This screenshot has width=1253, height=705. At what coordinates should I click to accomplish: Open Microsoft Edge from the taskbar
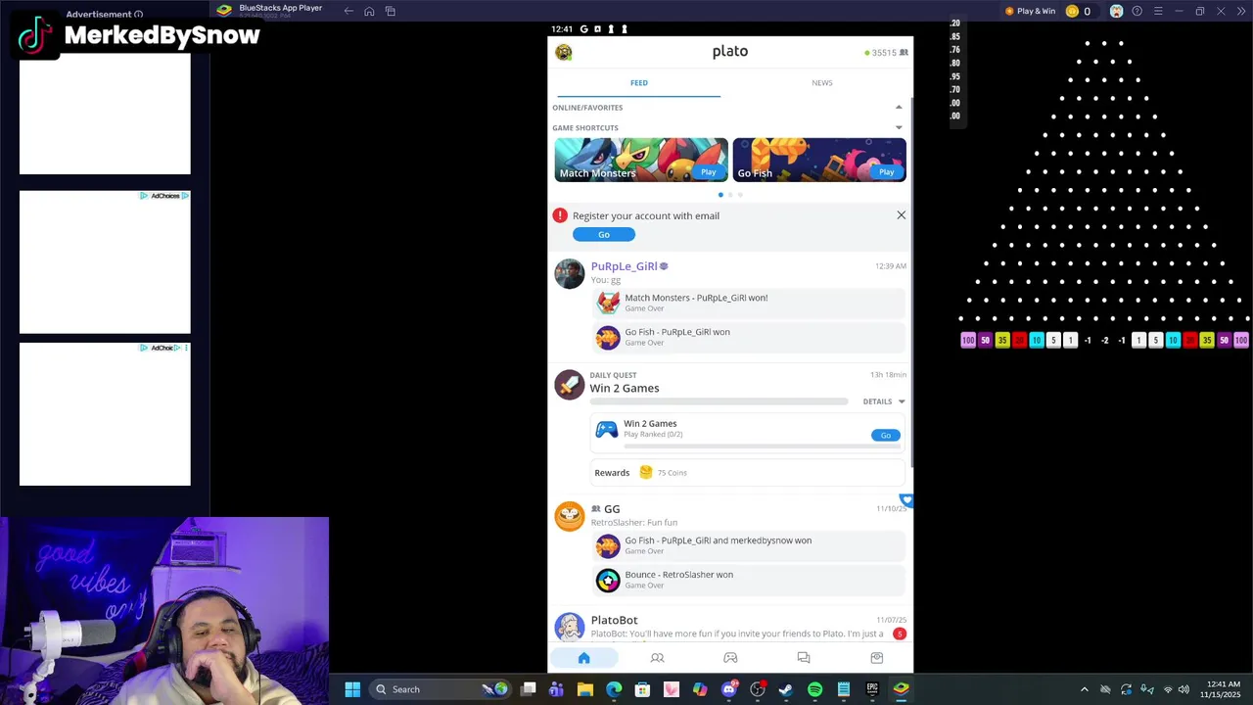pyautogui.click(x=614, y=689)
